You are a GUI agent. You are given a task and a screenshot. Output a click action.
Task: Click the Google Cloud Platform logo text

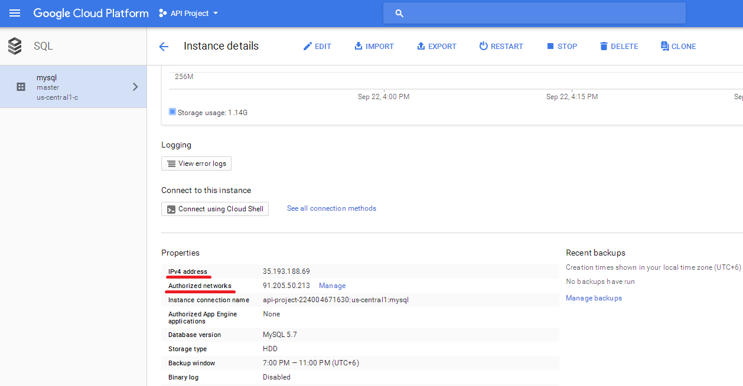click(91, 13)
